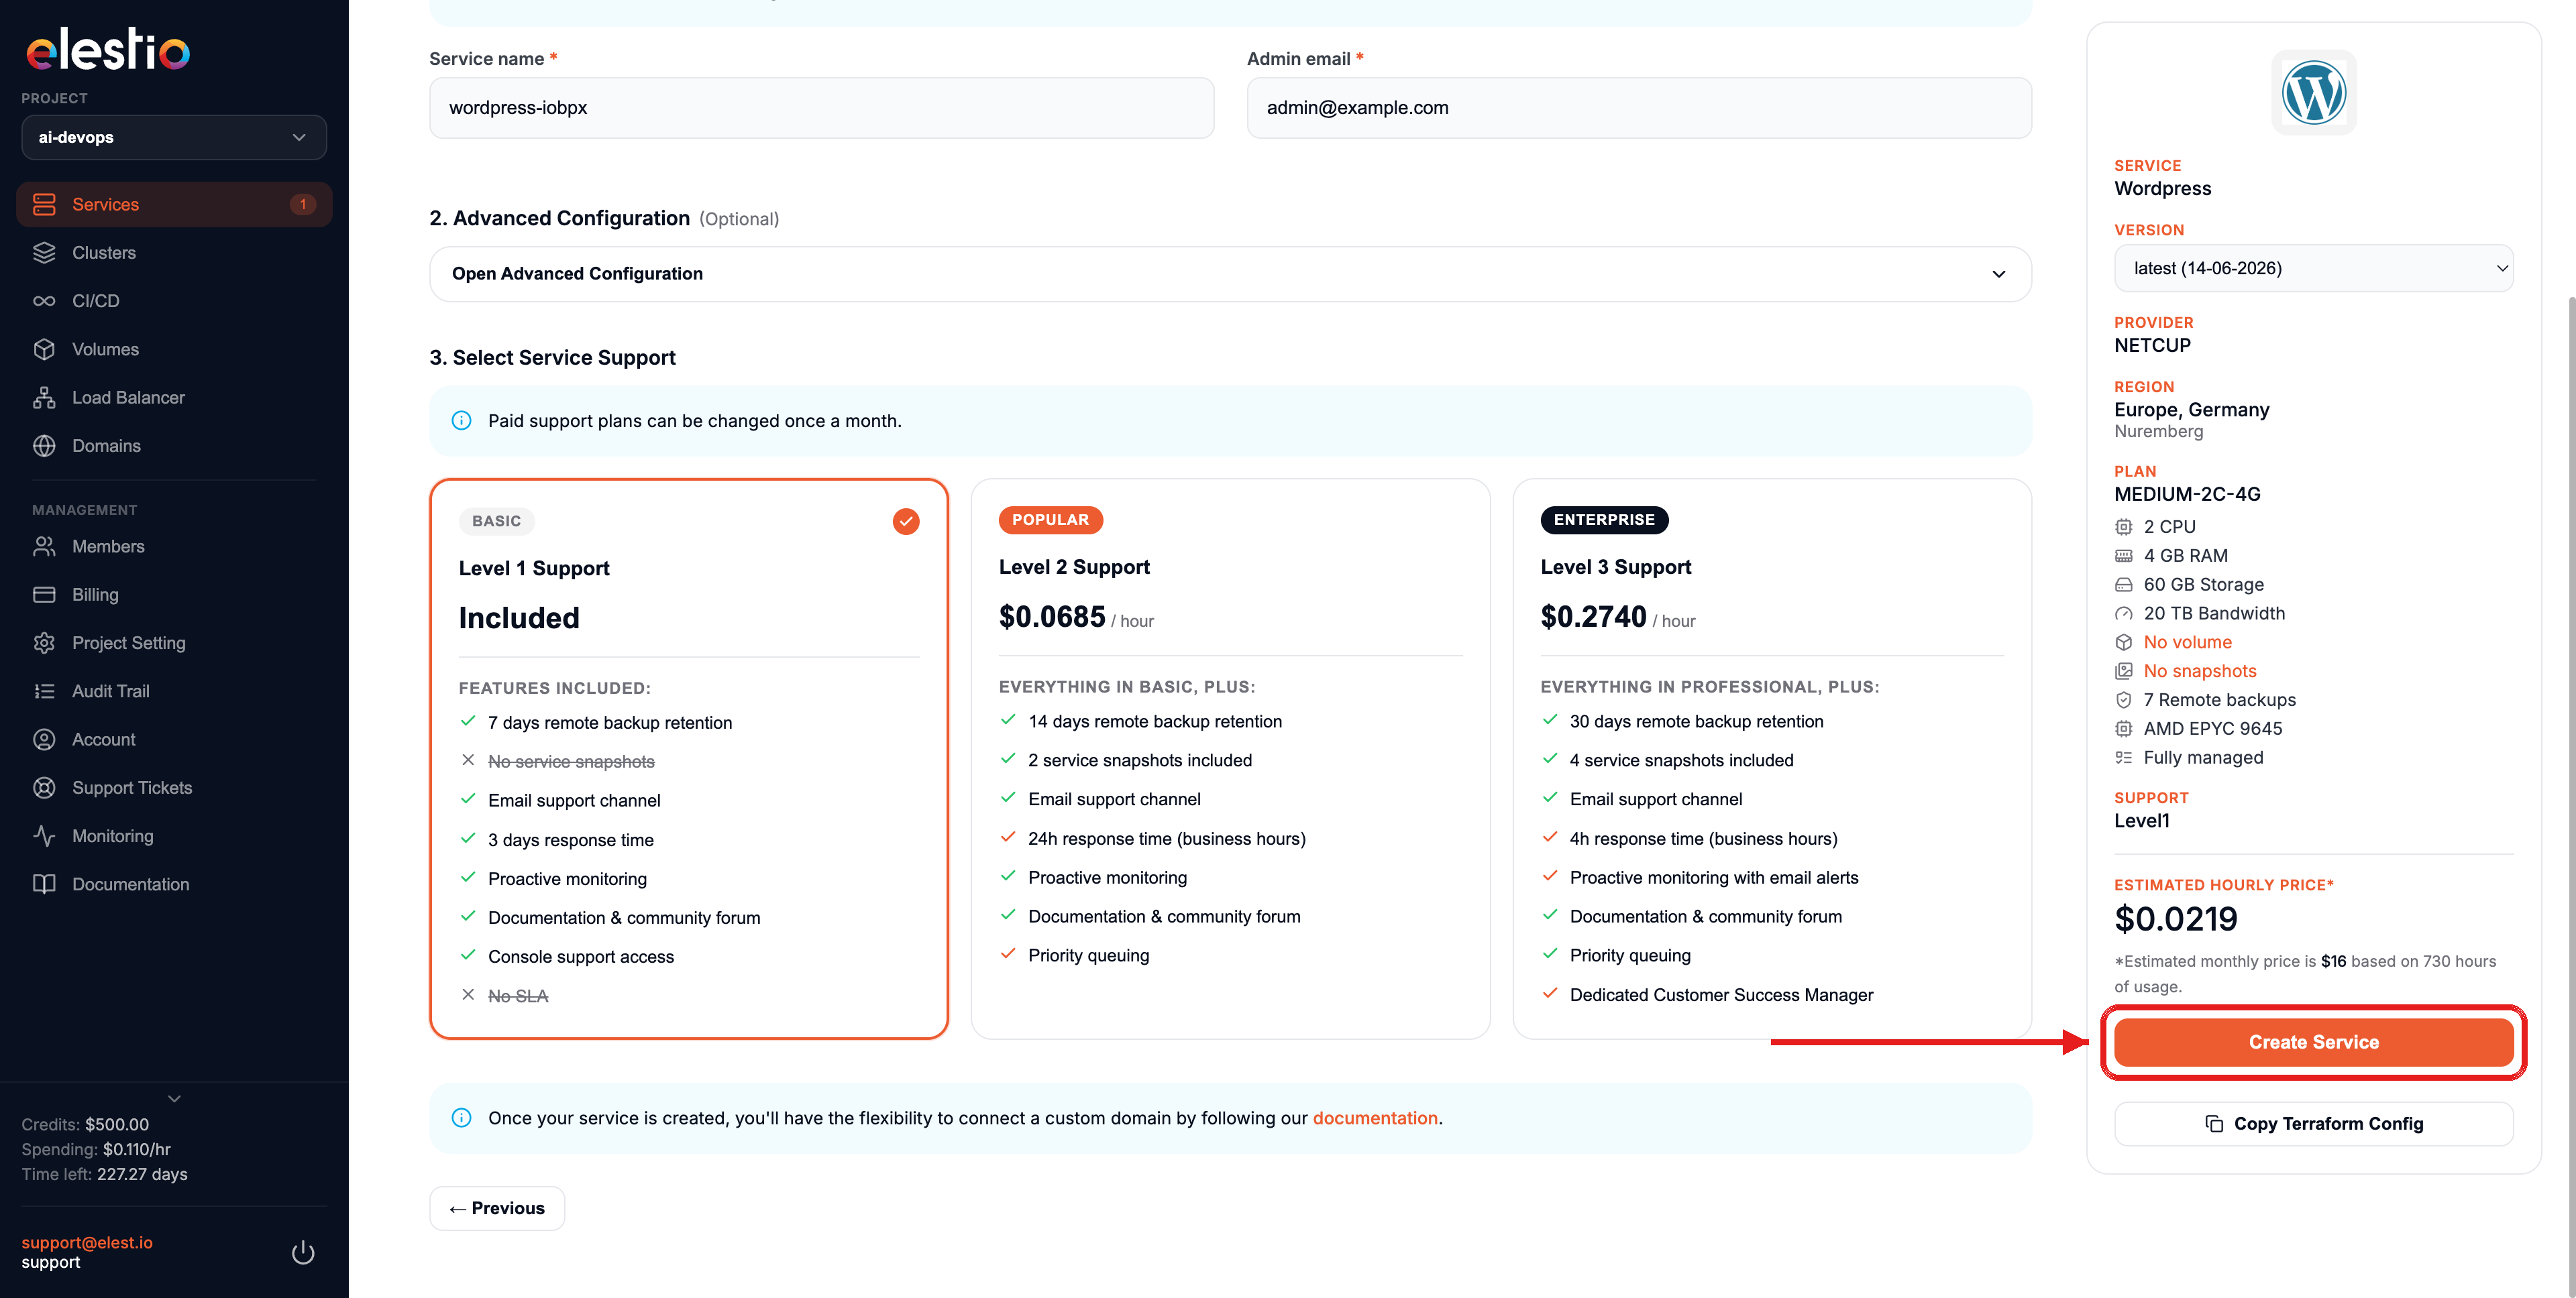Go to Domains

[174, 446]
